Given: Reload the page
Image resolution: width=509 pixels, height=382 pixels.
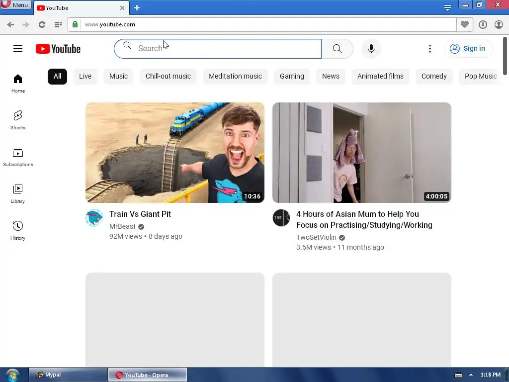Looking at the screenshot, I should tap(42, 24).
